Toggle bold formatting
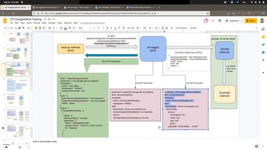 click(x=107, y=28)
